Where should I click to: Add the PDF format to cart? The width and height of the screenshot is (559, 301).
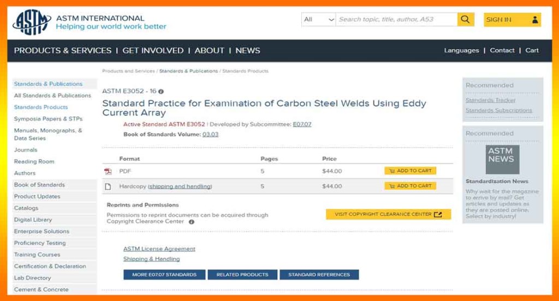click(410, 171)
